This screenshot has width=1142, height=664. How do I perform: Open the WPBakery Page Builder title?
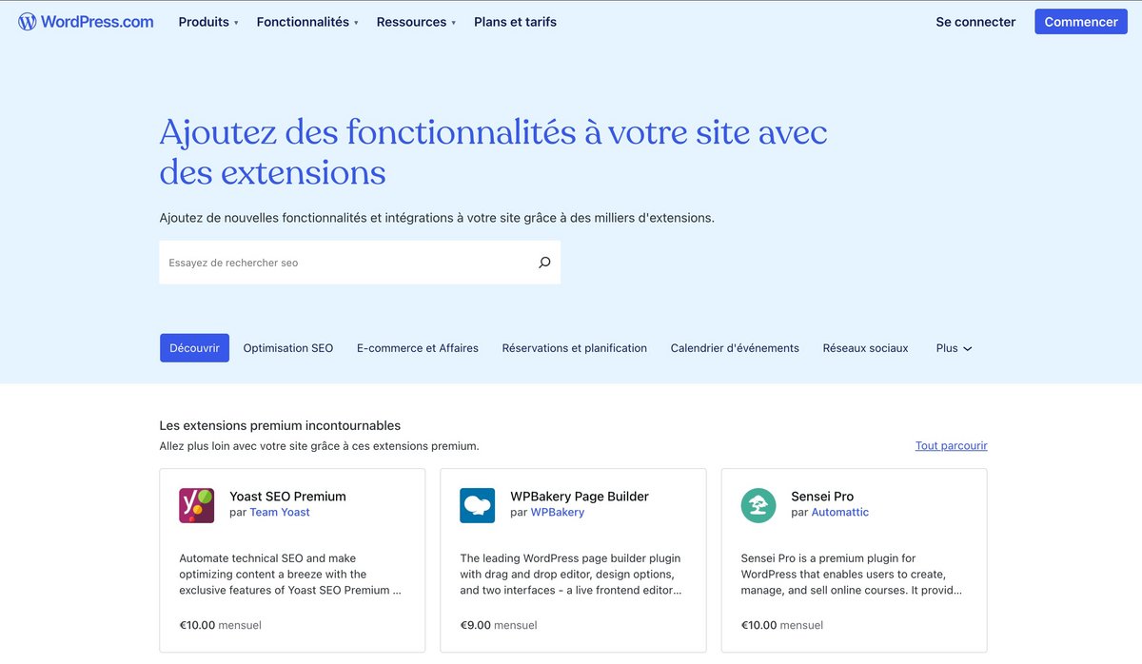(580, 496)
